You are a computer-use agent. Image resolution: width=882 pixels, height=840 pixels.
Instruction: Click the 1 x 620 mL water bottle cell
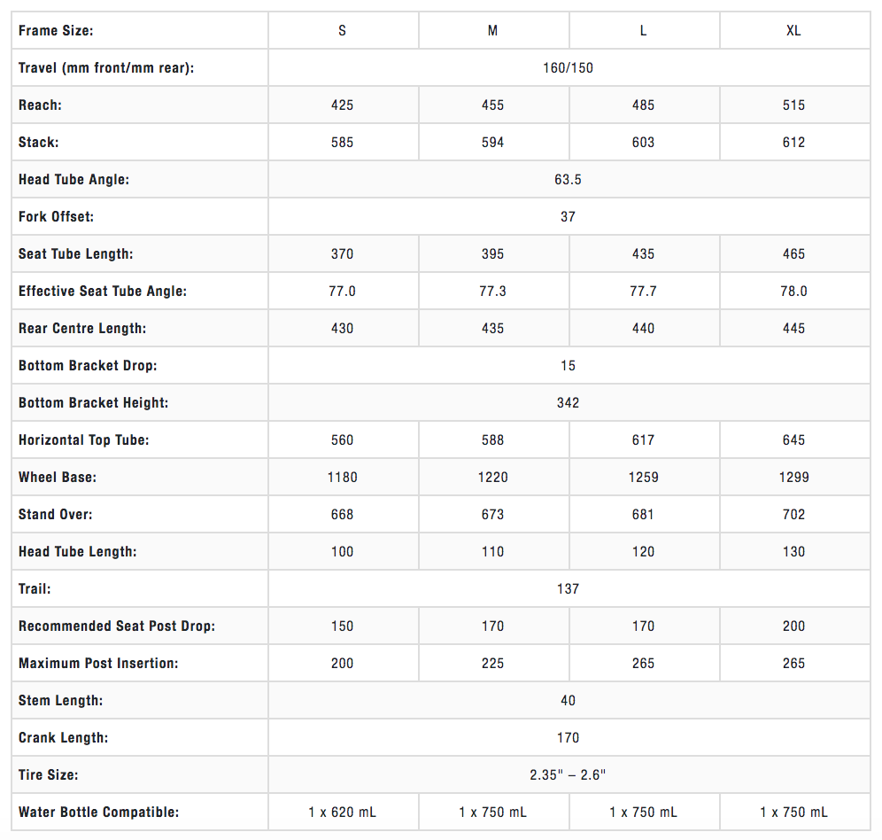point(342,813)
